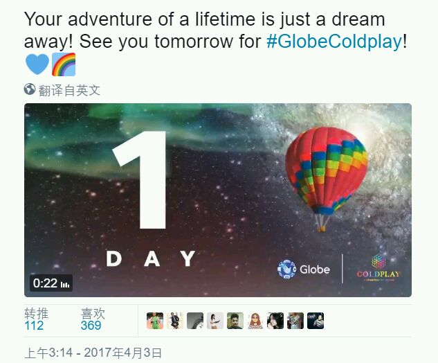
Task: Click the Coldplay logo in video
Action: (x=378, y=267)
